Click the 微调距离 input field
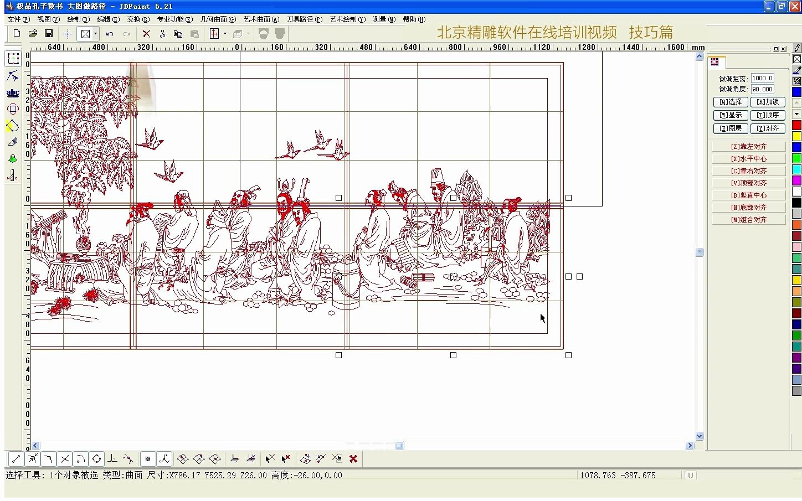Screen dimensions: 802x501 [763, 79]
